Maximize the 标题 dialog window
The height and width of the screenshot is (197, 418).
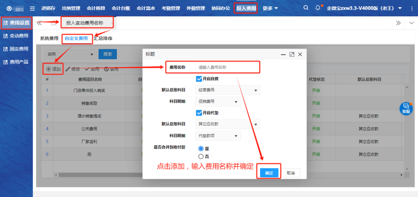tap(292, 54)
